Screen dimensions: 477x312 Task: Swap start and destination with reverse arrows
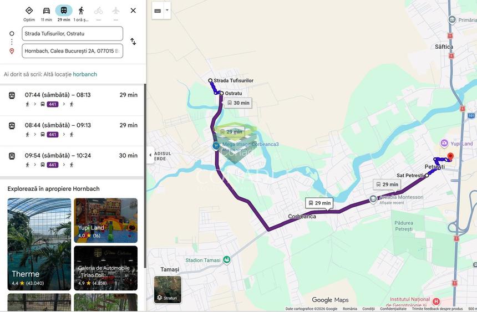point(133,42)
